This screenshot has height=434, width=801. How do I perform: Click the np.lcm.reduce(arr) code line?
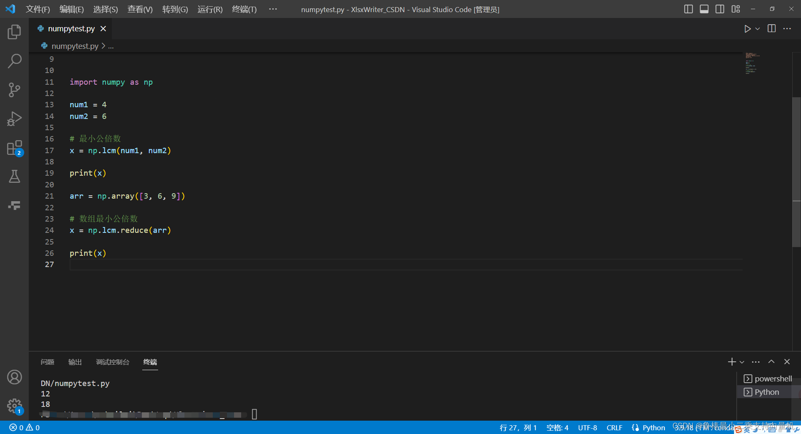(x=121, y=230)
